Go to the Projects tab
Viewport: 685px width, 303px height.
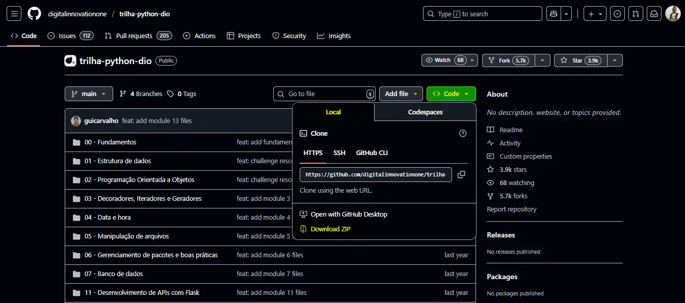(x=244, y=36)
